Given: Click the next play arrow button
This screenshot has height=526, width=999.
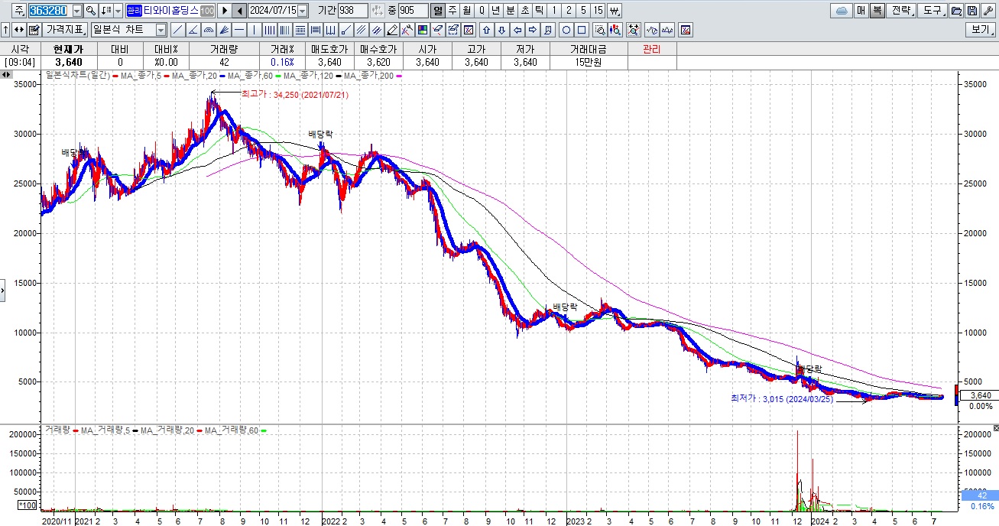Looking at the screenshot, I should tap(224, 11).
